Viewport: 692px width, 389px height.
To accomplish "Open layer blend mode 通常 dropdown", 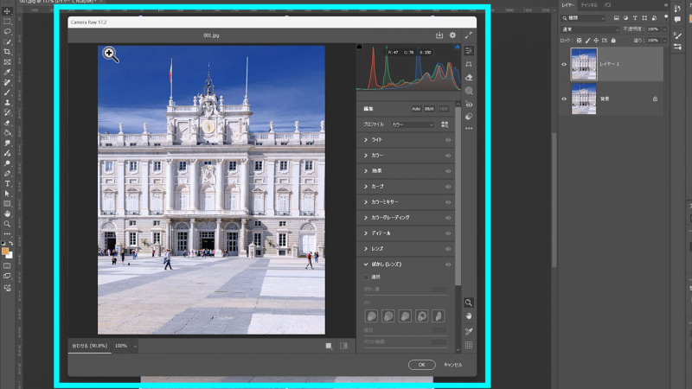I will pos(590,29).
